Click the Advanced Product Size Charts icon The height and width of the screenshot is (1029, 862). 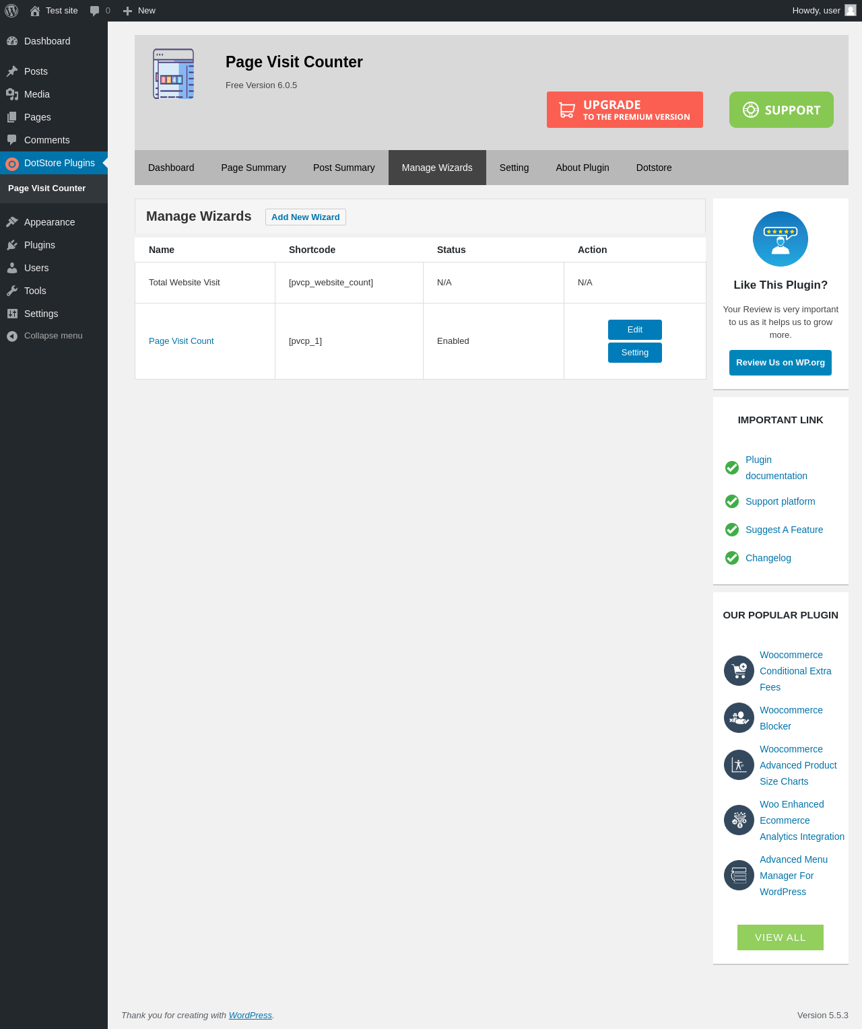[739, 765]
